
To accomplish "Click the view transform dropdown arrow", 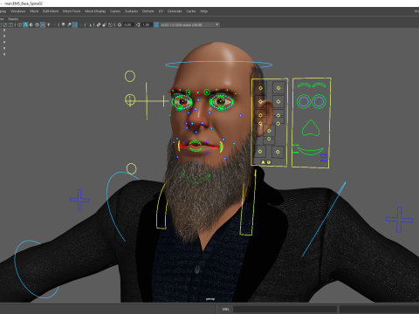I will pos(216,24).
